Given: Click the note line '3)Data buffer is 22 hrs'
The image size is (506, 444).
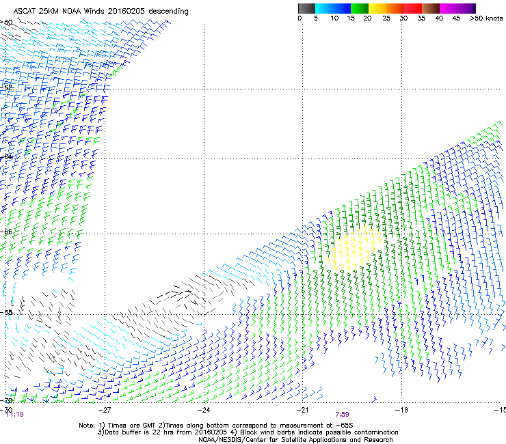Looking at the screenshot, I should point(248,432).
